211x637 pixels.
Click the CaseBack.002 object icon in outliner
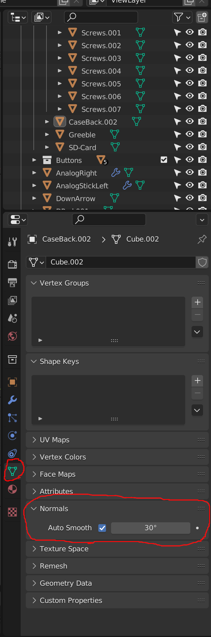click(x=60, y=122)
